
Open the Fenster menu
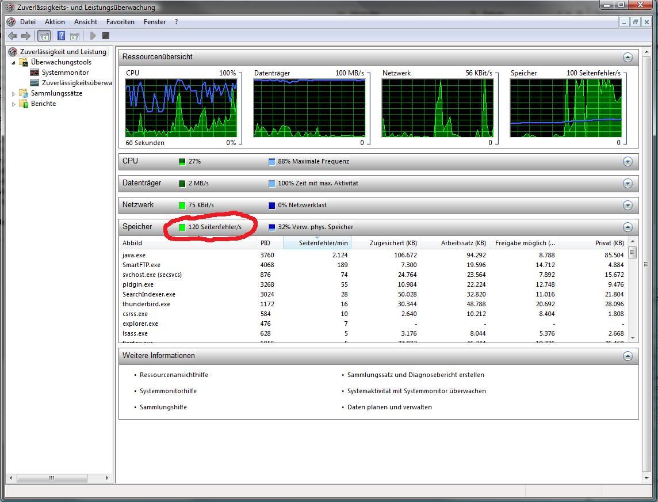155,22
